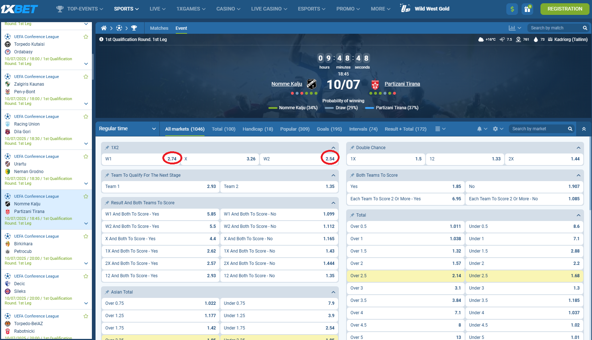Favorite the Birkirkara match star
This screenshot has height=340, width=592.
coord(86,236)
